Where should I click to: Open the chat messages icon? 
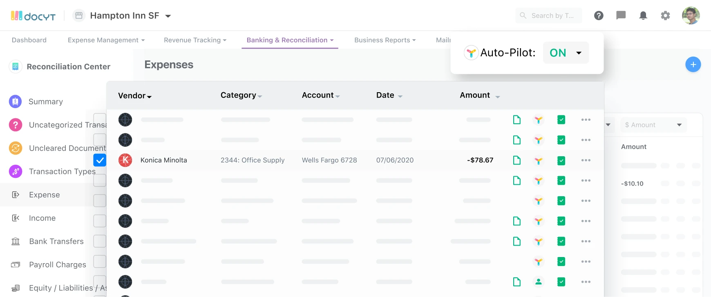tap(621, 16)
